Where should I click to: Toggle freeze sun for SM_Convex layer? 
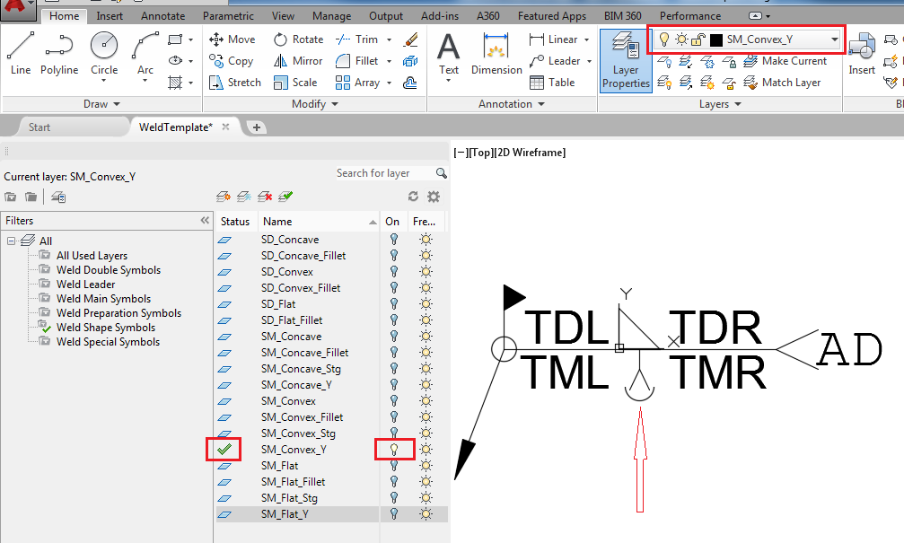tap(426, 400)
